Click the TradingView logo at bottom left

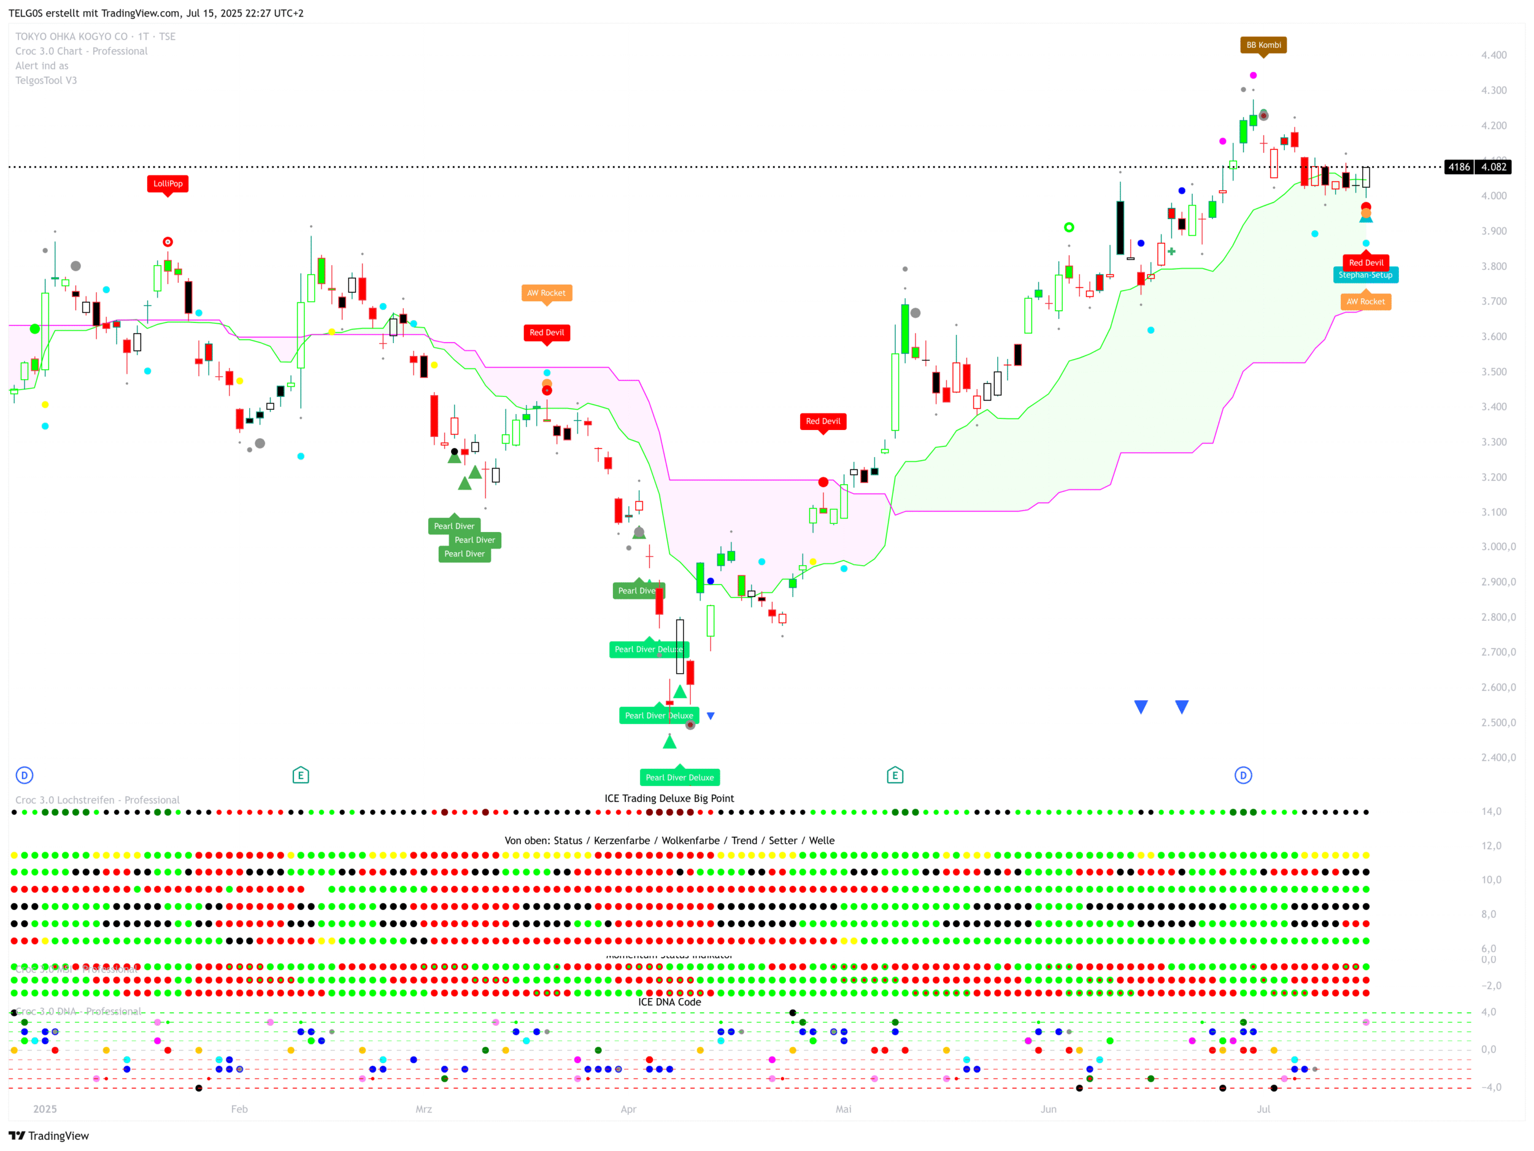[48, 1135]
